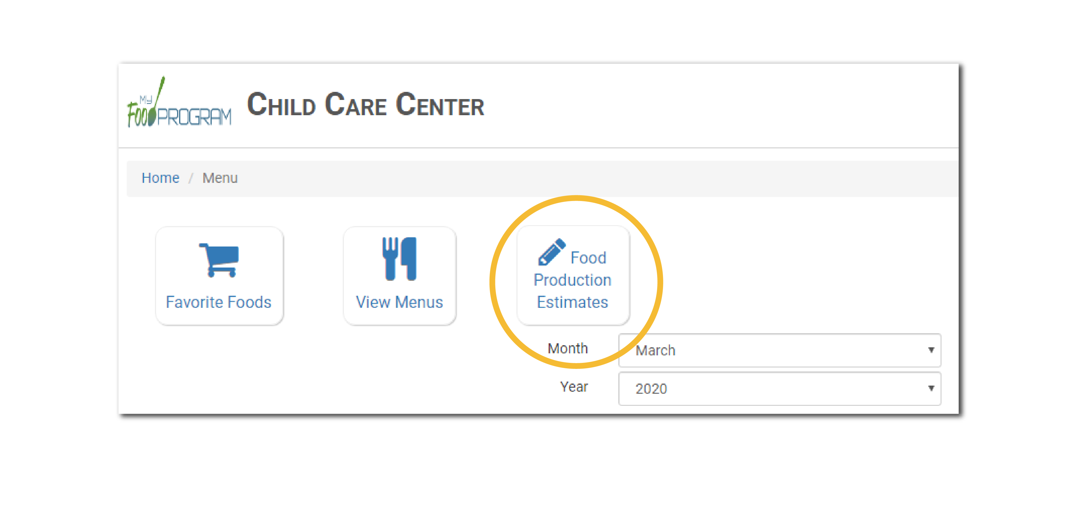The height and width of the screenshot is (510, 1080).
Task: Click the word Production on the tile
Action: 572,280
